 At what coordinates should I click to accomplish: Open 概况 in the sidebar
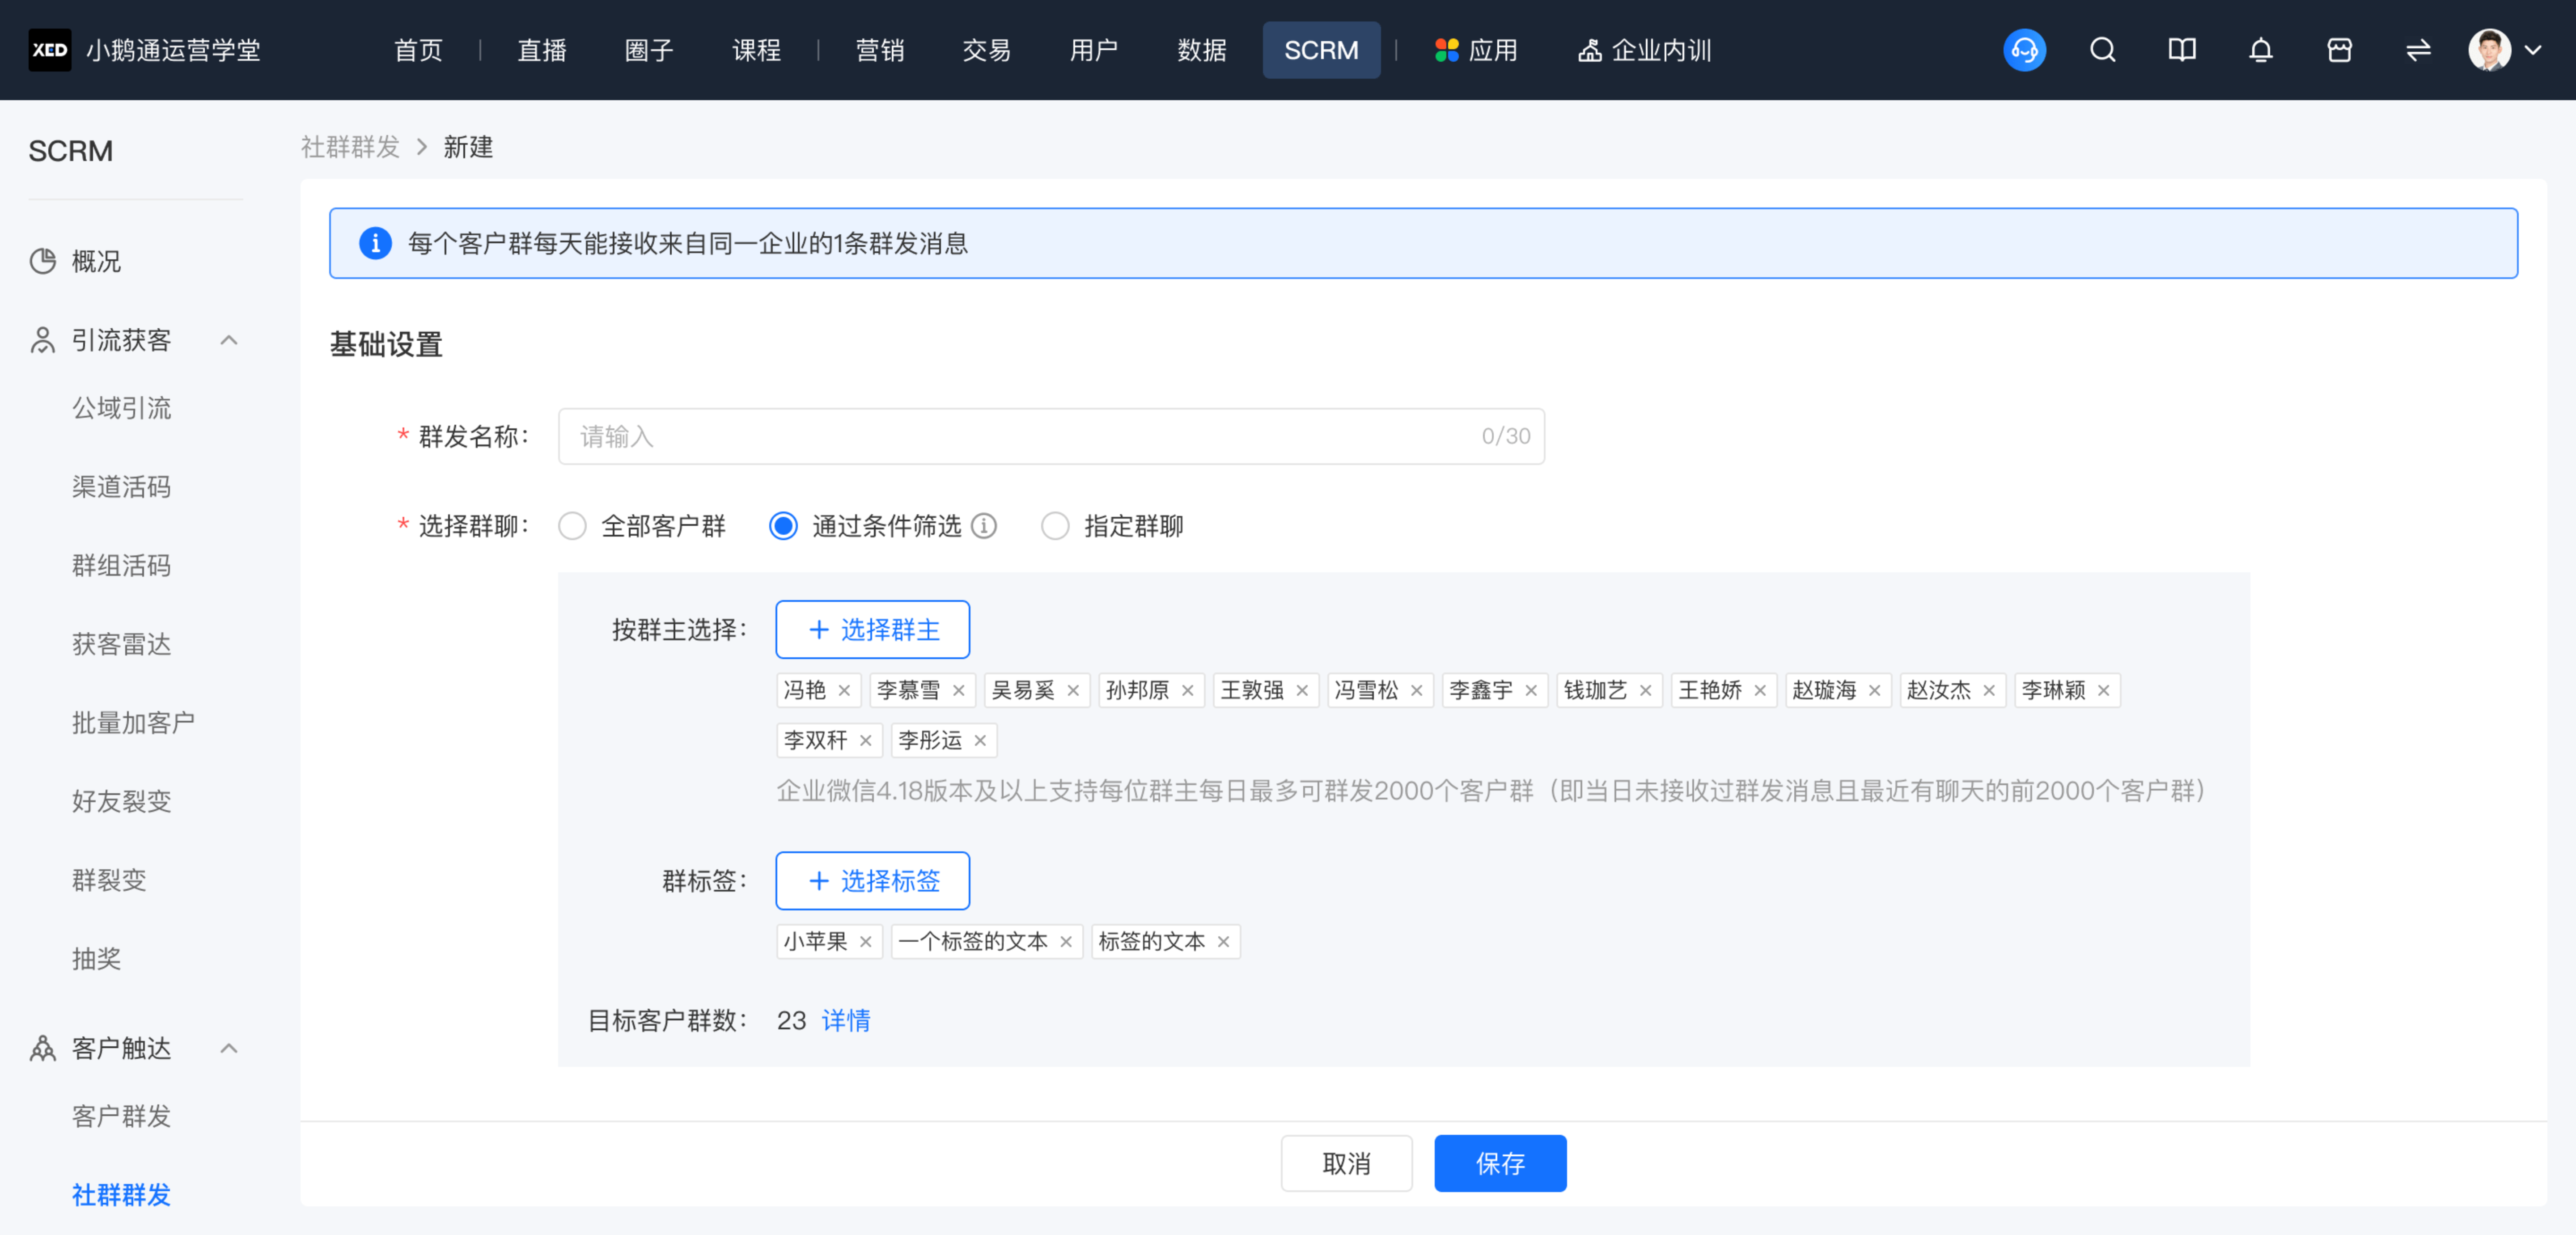96,262
